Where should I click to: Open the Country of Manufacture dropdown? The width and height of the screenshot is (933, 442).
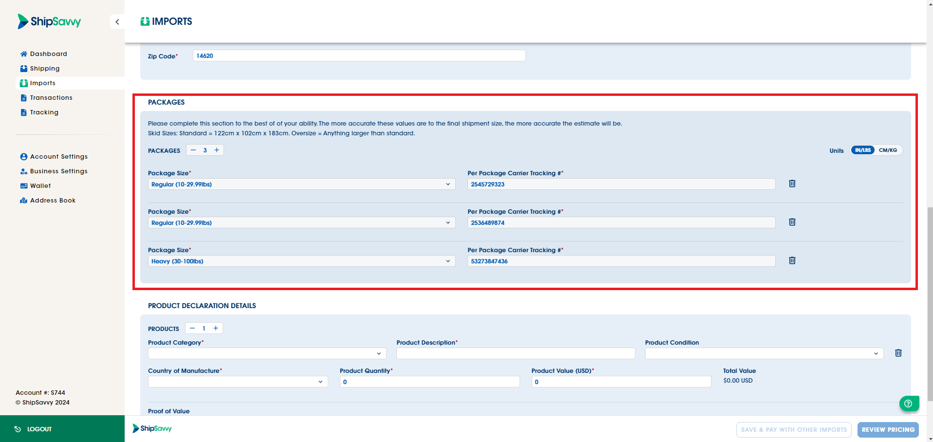click(x=238, y=382)
